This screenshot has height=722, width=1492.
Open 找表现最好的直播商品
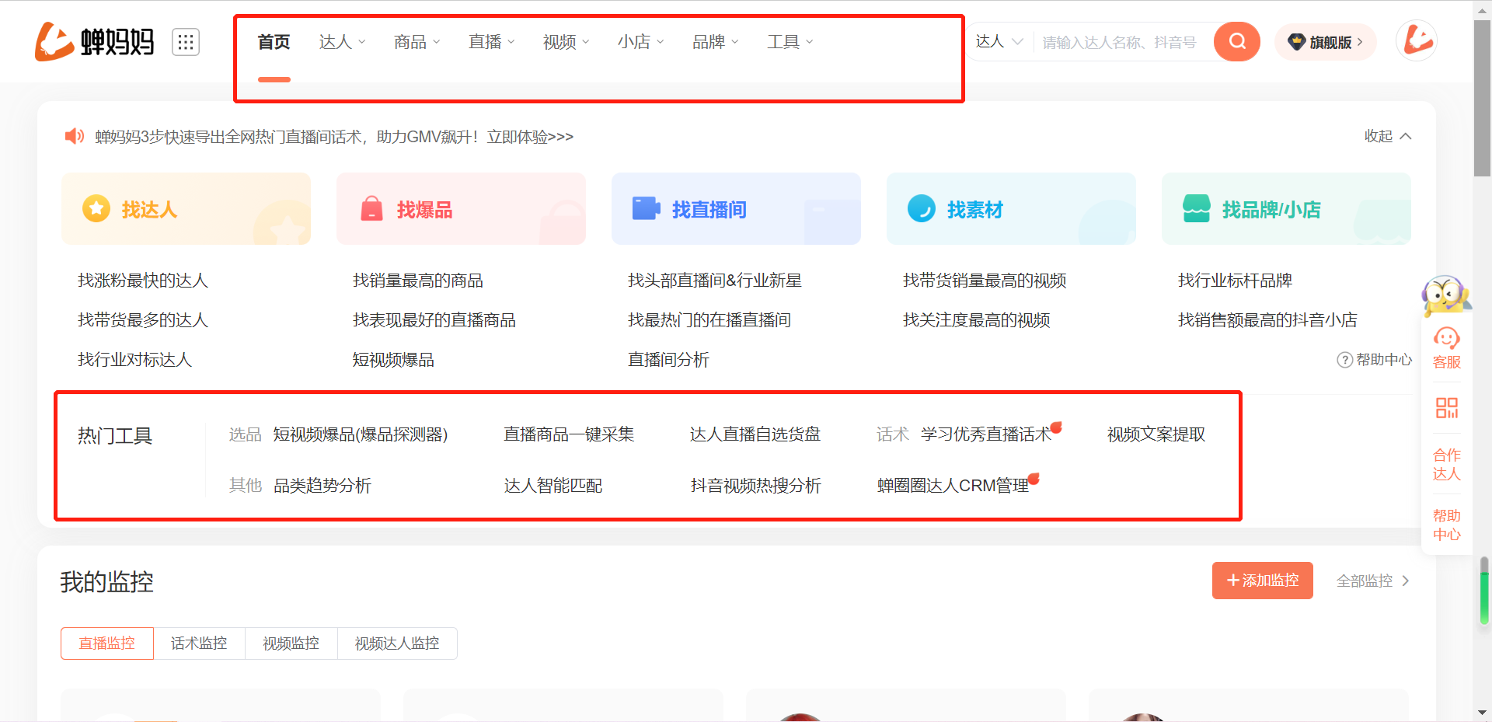point(434,320)
